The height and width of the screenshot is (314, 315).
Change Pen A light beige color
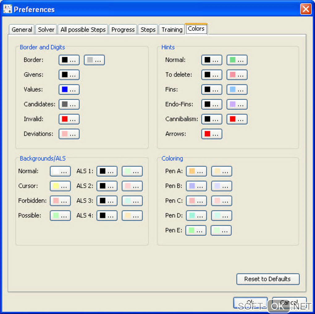(x=222, y=171)
